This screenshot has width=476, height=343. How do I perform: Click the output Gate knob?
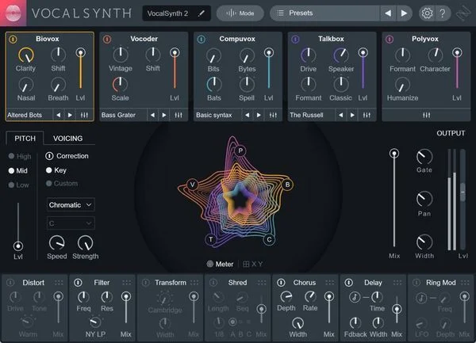(x=424, y=157)
